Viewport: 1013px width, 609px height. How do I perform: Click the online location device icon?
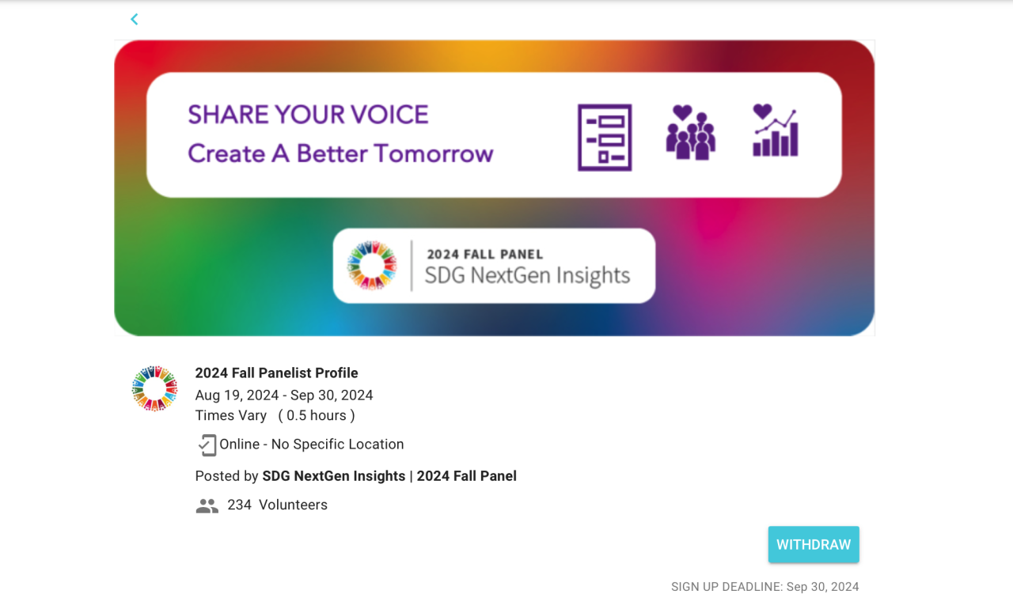pyautogui.click(x=207, y=444)
